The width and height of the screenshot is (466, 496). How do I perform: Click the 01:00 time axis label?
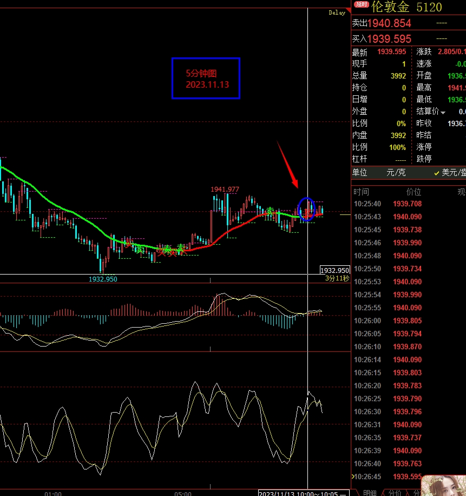pyautogui.click(x=53, y=493)
